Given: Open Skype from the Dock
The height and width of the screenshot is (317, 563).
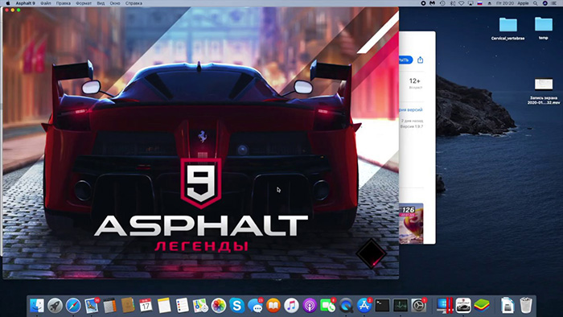Looking at the screenshot, I should click(x=236, y=306).
